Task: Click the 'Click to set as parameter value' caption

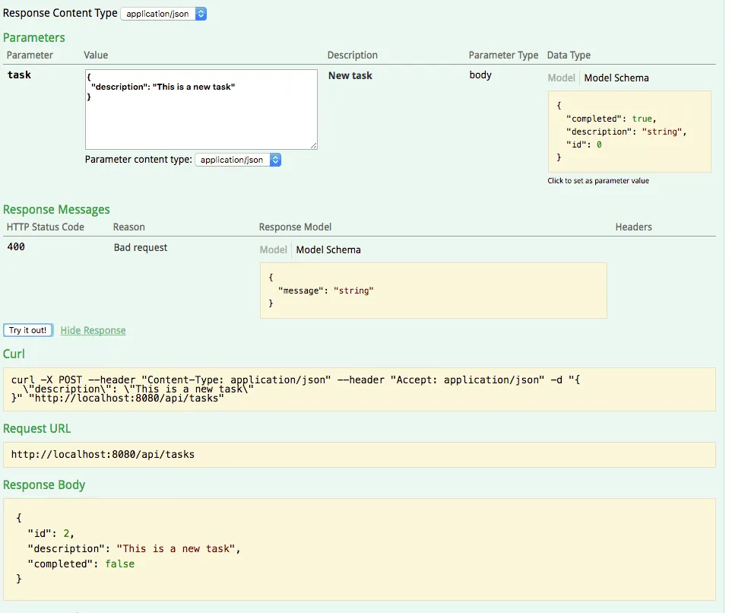Action: [597, 181]
